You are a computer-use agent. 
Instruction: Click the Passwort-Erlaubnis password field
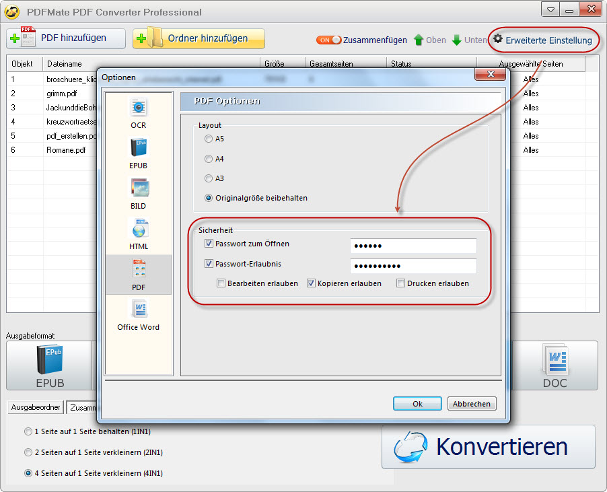[x=413, y=266]
